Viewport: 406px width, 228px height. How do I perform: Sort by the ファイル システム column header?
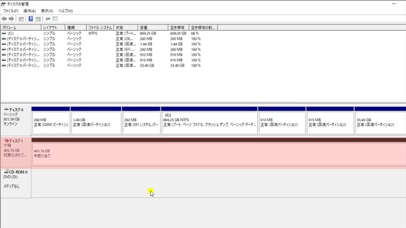tap(100, 27)
